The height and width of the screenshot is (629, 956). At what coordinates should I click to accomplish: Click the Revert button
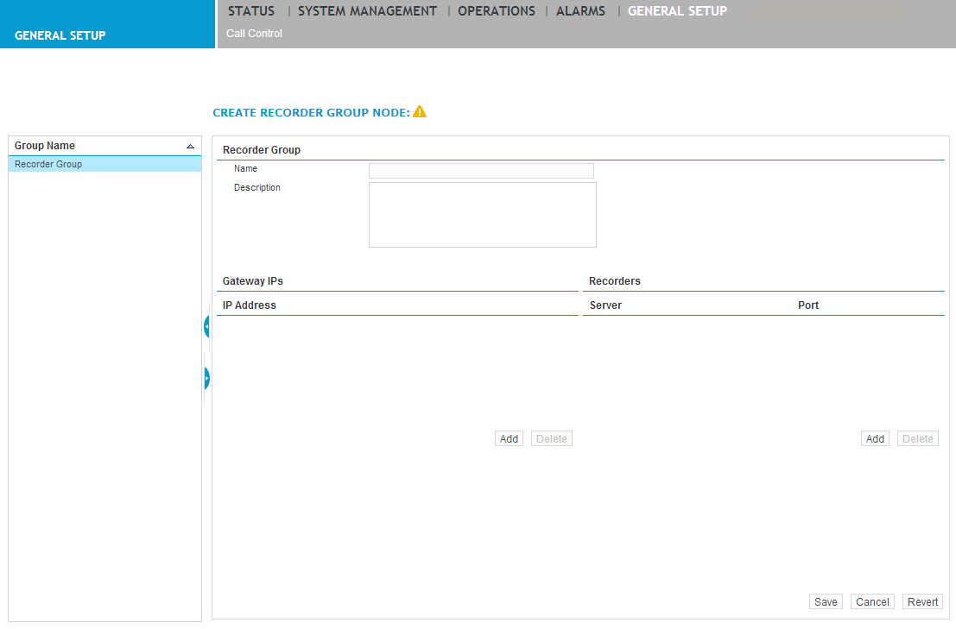point(921,601)
